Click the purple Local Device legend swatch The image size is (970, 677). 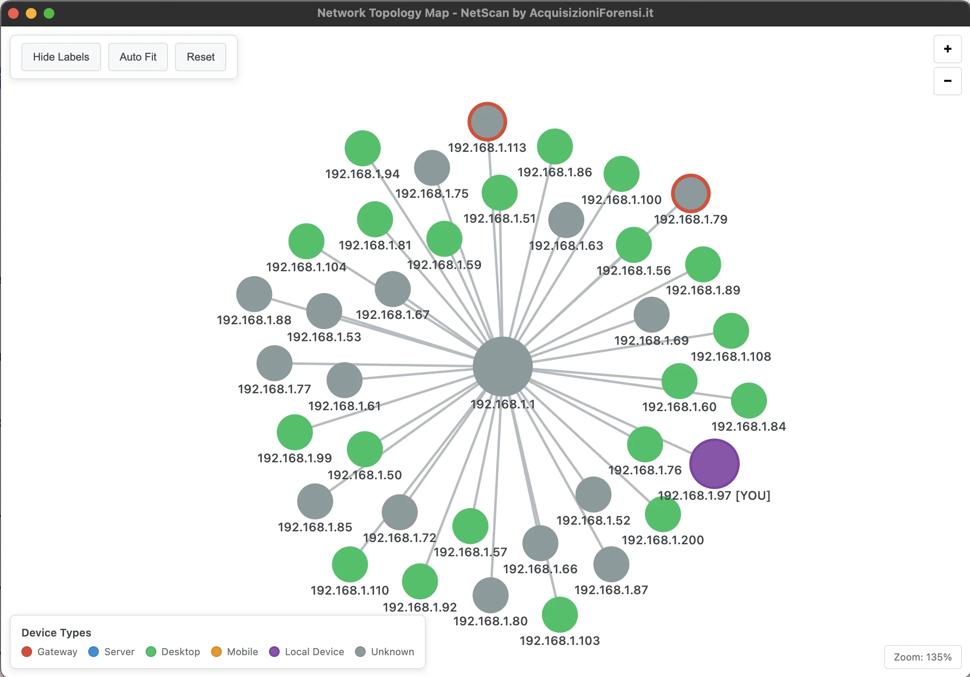[274, 652]
